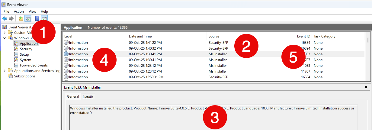The height and width of the screenshot is (130, 372).
Task: Click the Back arrow toolbar icon
Action: pos(5,19)
